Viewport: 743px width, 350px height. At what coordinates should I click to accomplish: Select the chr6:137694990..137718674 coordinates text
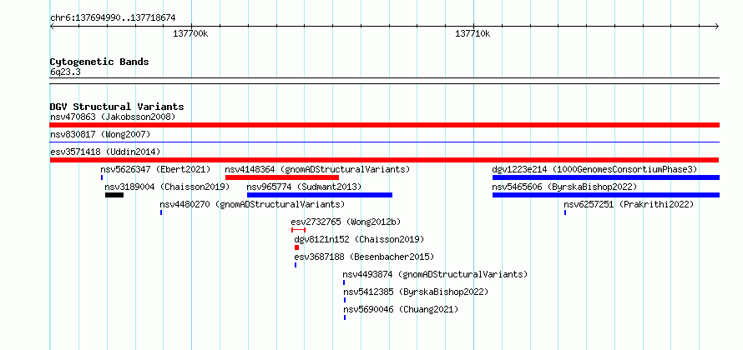113,17
